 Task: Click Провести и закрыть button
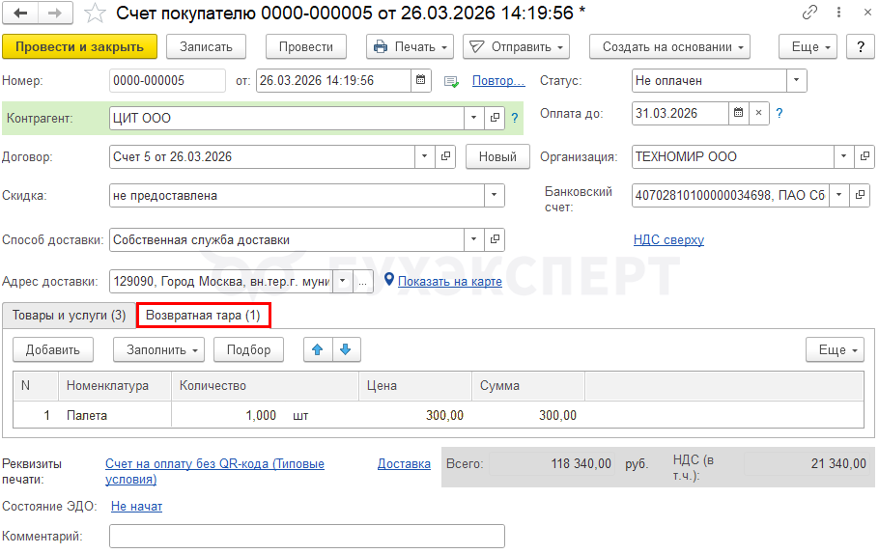point(79,47)
